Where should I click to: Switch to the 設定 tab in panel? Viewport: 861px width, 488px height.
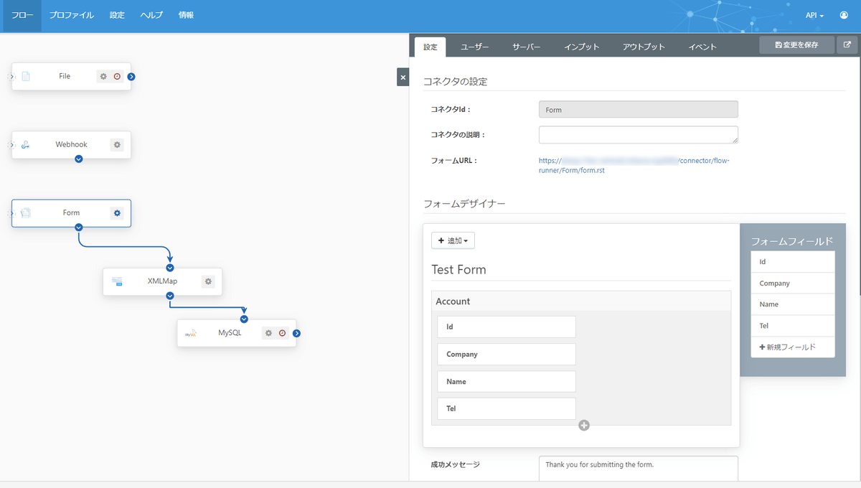[430, 47]
